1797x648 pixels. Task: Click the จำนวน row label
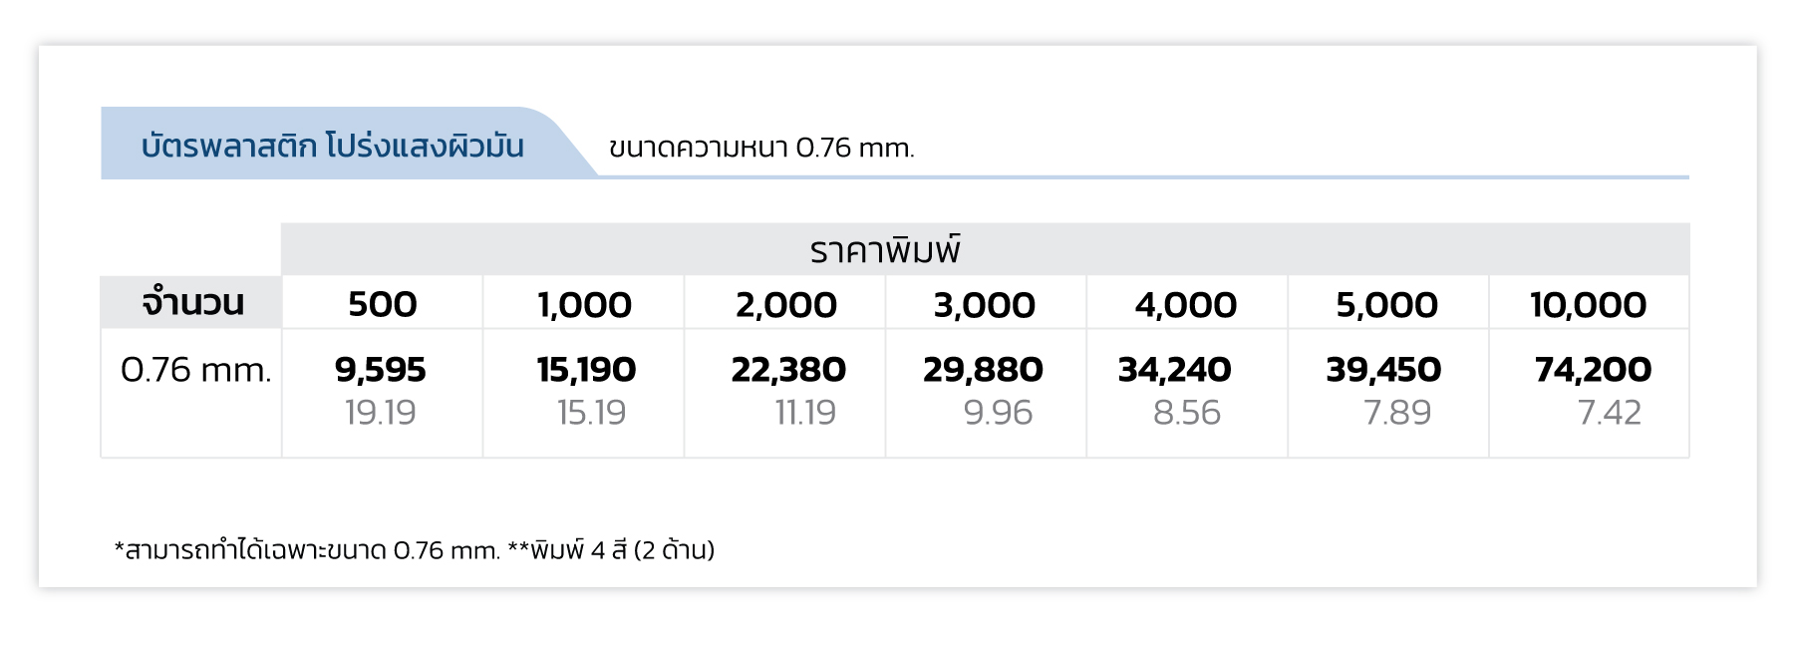point(191,302)
